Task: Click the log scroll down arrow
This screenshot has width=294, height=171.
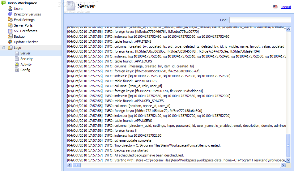Action: (288, 160)
